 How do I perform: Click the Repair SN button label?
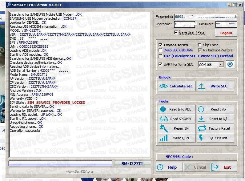(181, 128)
